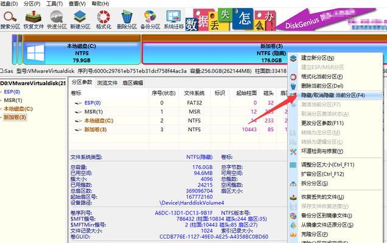Screen dimensions: 387x243
Task: Select the 格式化 format toolbar icon
Action: [x=103, y=19]
